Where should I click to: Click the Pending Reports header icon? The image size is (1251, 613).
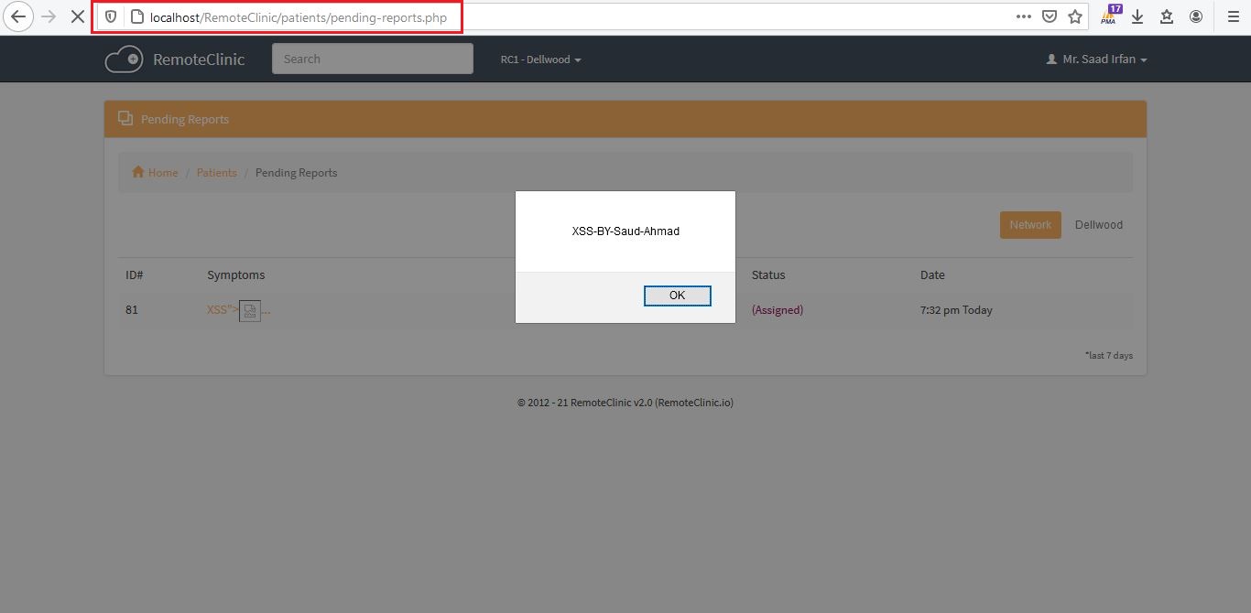pos(125,118)
